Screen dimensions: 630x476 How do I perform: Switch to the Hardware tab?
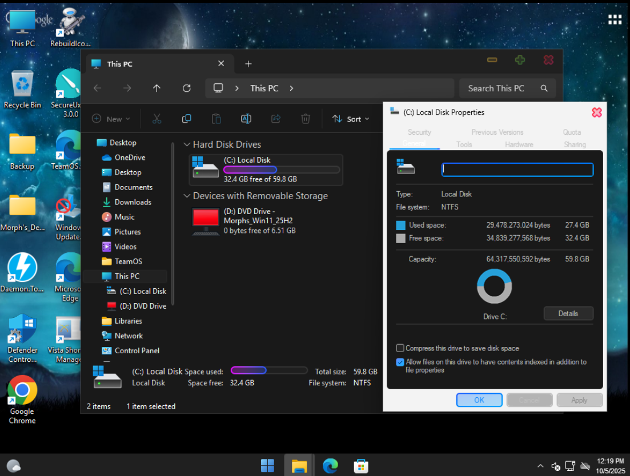519,144
